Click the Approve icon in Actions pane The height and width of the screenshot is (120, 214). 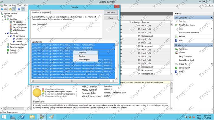176,49
